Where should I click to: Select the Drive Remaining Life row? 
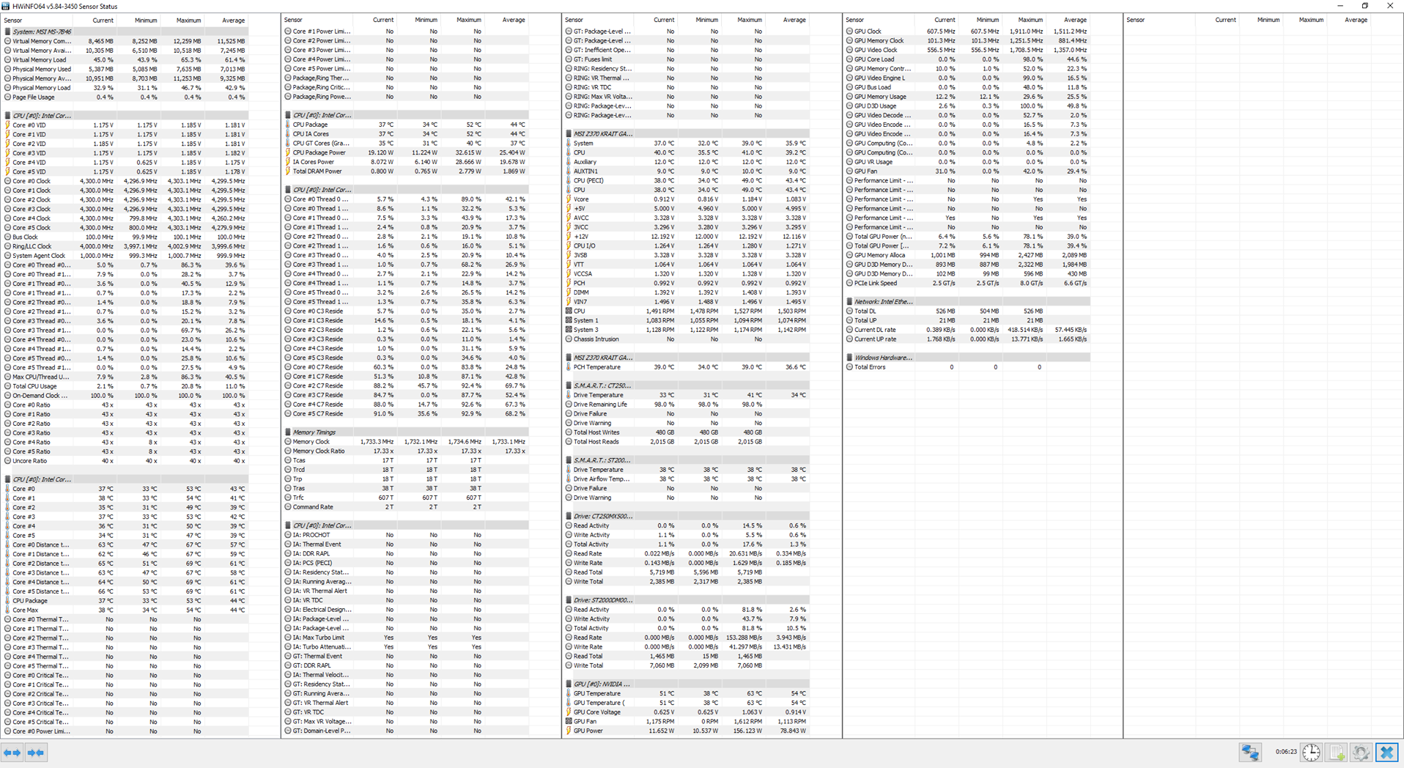(600, 405)
